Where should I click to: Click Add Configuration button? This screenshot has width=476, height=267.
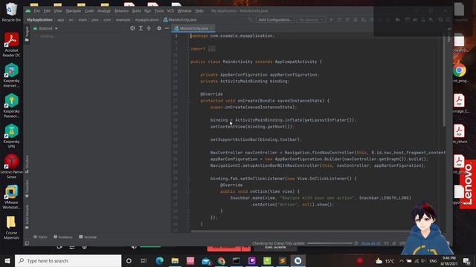point(274,20)
